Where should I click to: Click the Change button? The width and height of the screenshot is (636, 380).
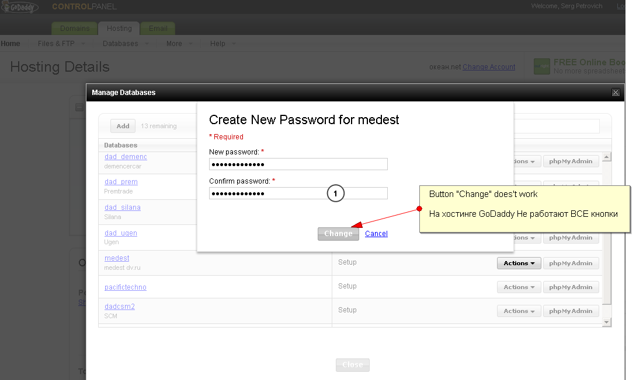click(x=338, y=234)
